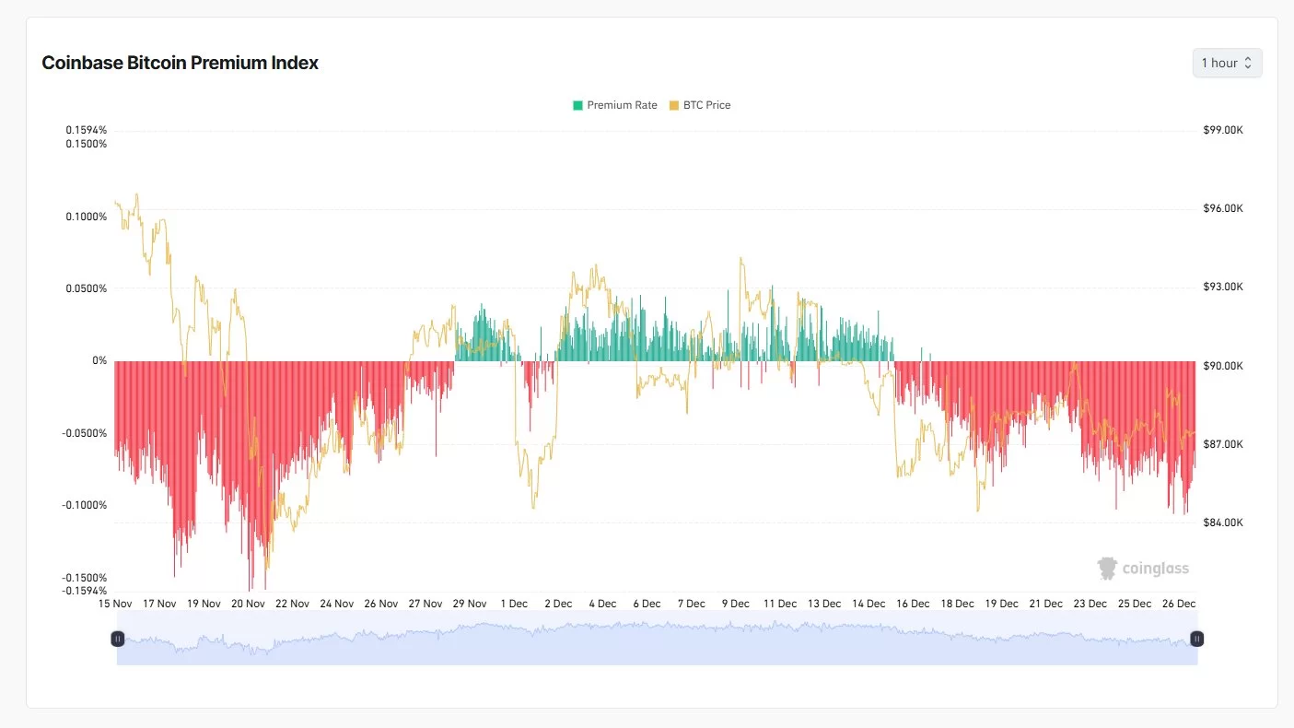Click the 0.1000% premium axis label
1294x728 pixels.
tap(86, 217)
